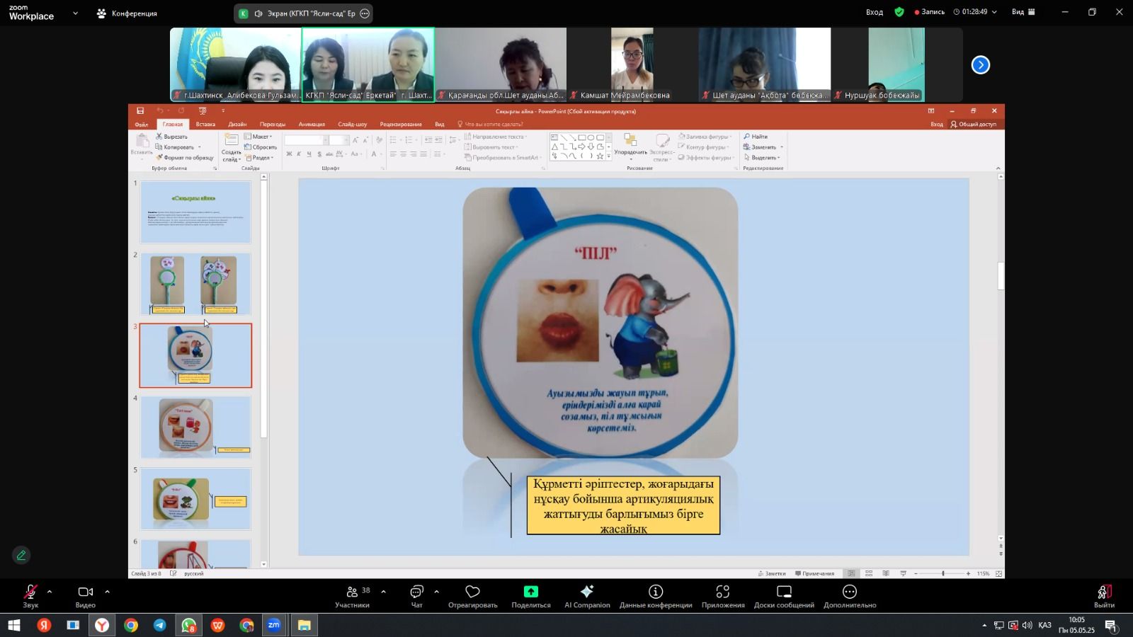Click the Kamshat Meirambekovna video thumbnail

point(632,65)
